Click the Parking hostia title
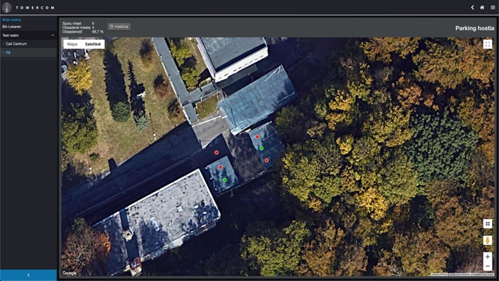Viewport: 499px width, 281px height. 474,29
